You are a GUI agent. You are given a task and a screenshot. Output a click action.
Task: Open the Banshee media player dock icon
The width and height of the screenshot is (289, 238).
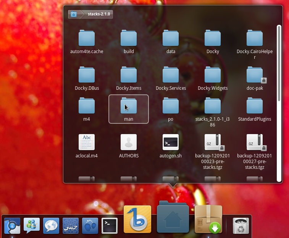137,219
